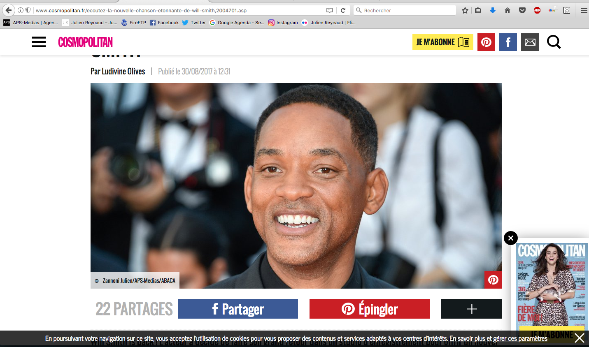Click the Facebook Partager button
589x347 pixels.
237,309
